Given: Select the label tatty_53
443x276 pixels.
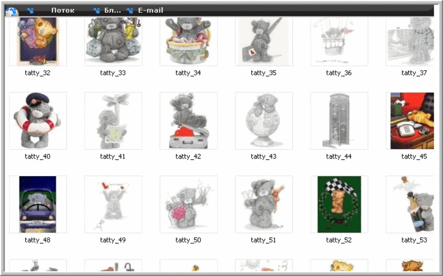Looking at the screenshot, I should click(x=414, y=240).
